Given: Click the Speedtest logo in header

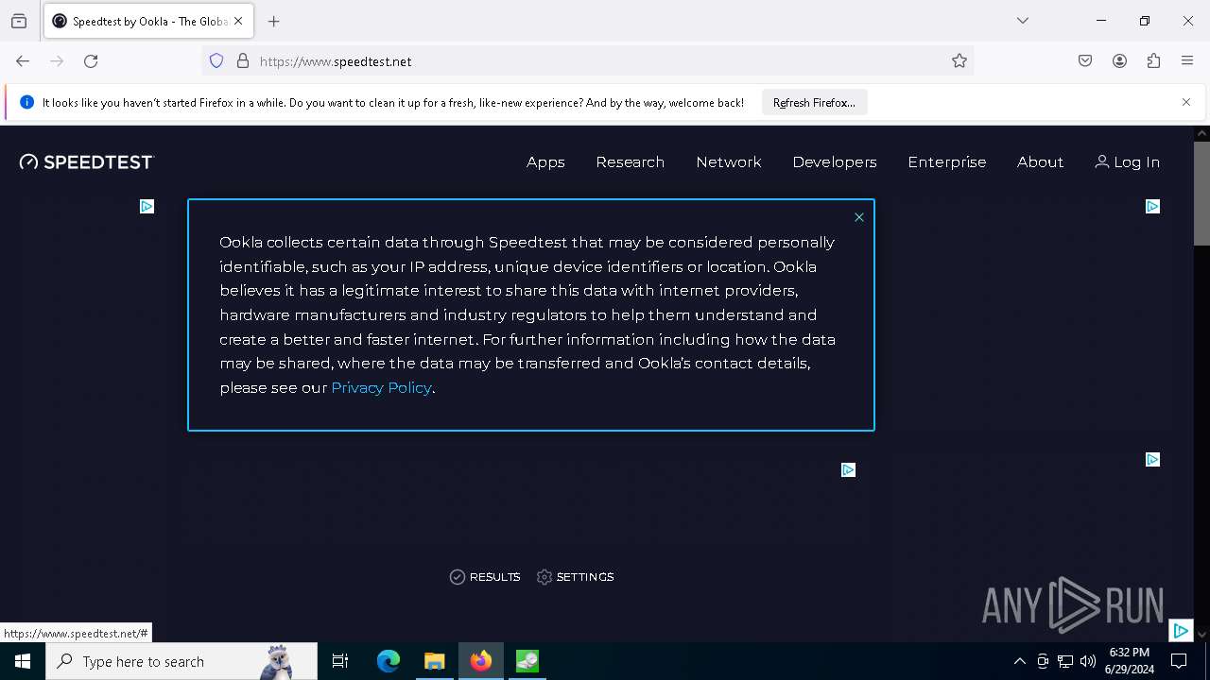Looking at the screenshot, I should tap(86, 162).
